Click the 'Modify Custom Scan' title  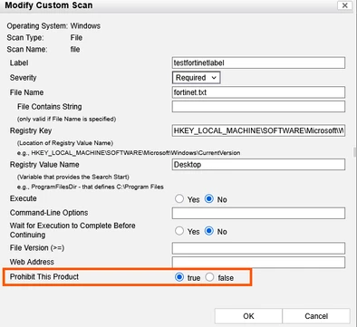[49, 5]
